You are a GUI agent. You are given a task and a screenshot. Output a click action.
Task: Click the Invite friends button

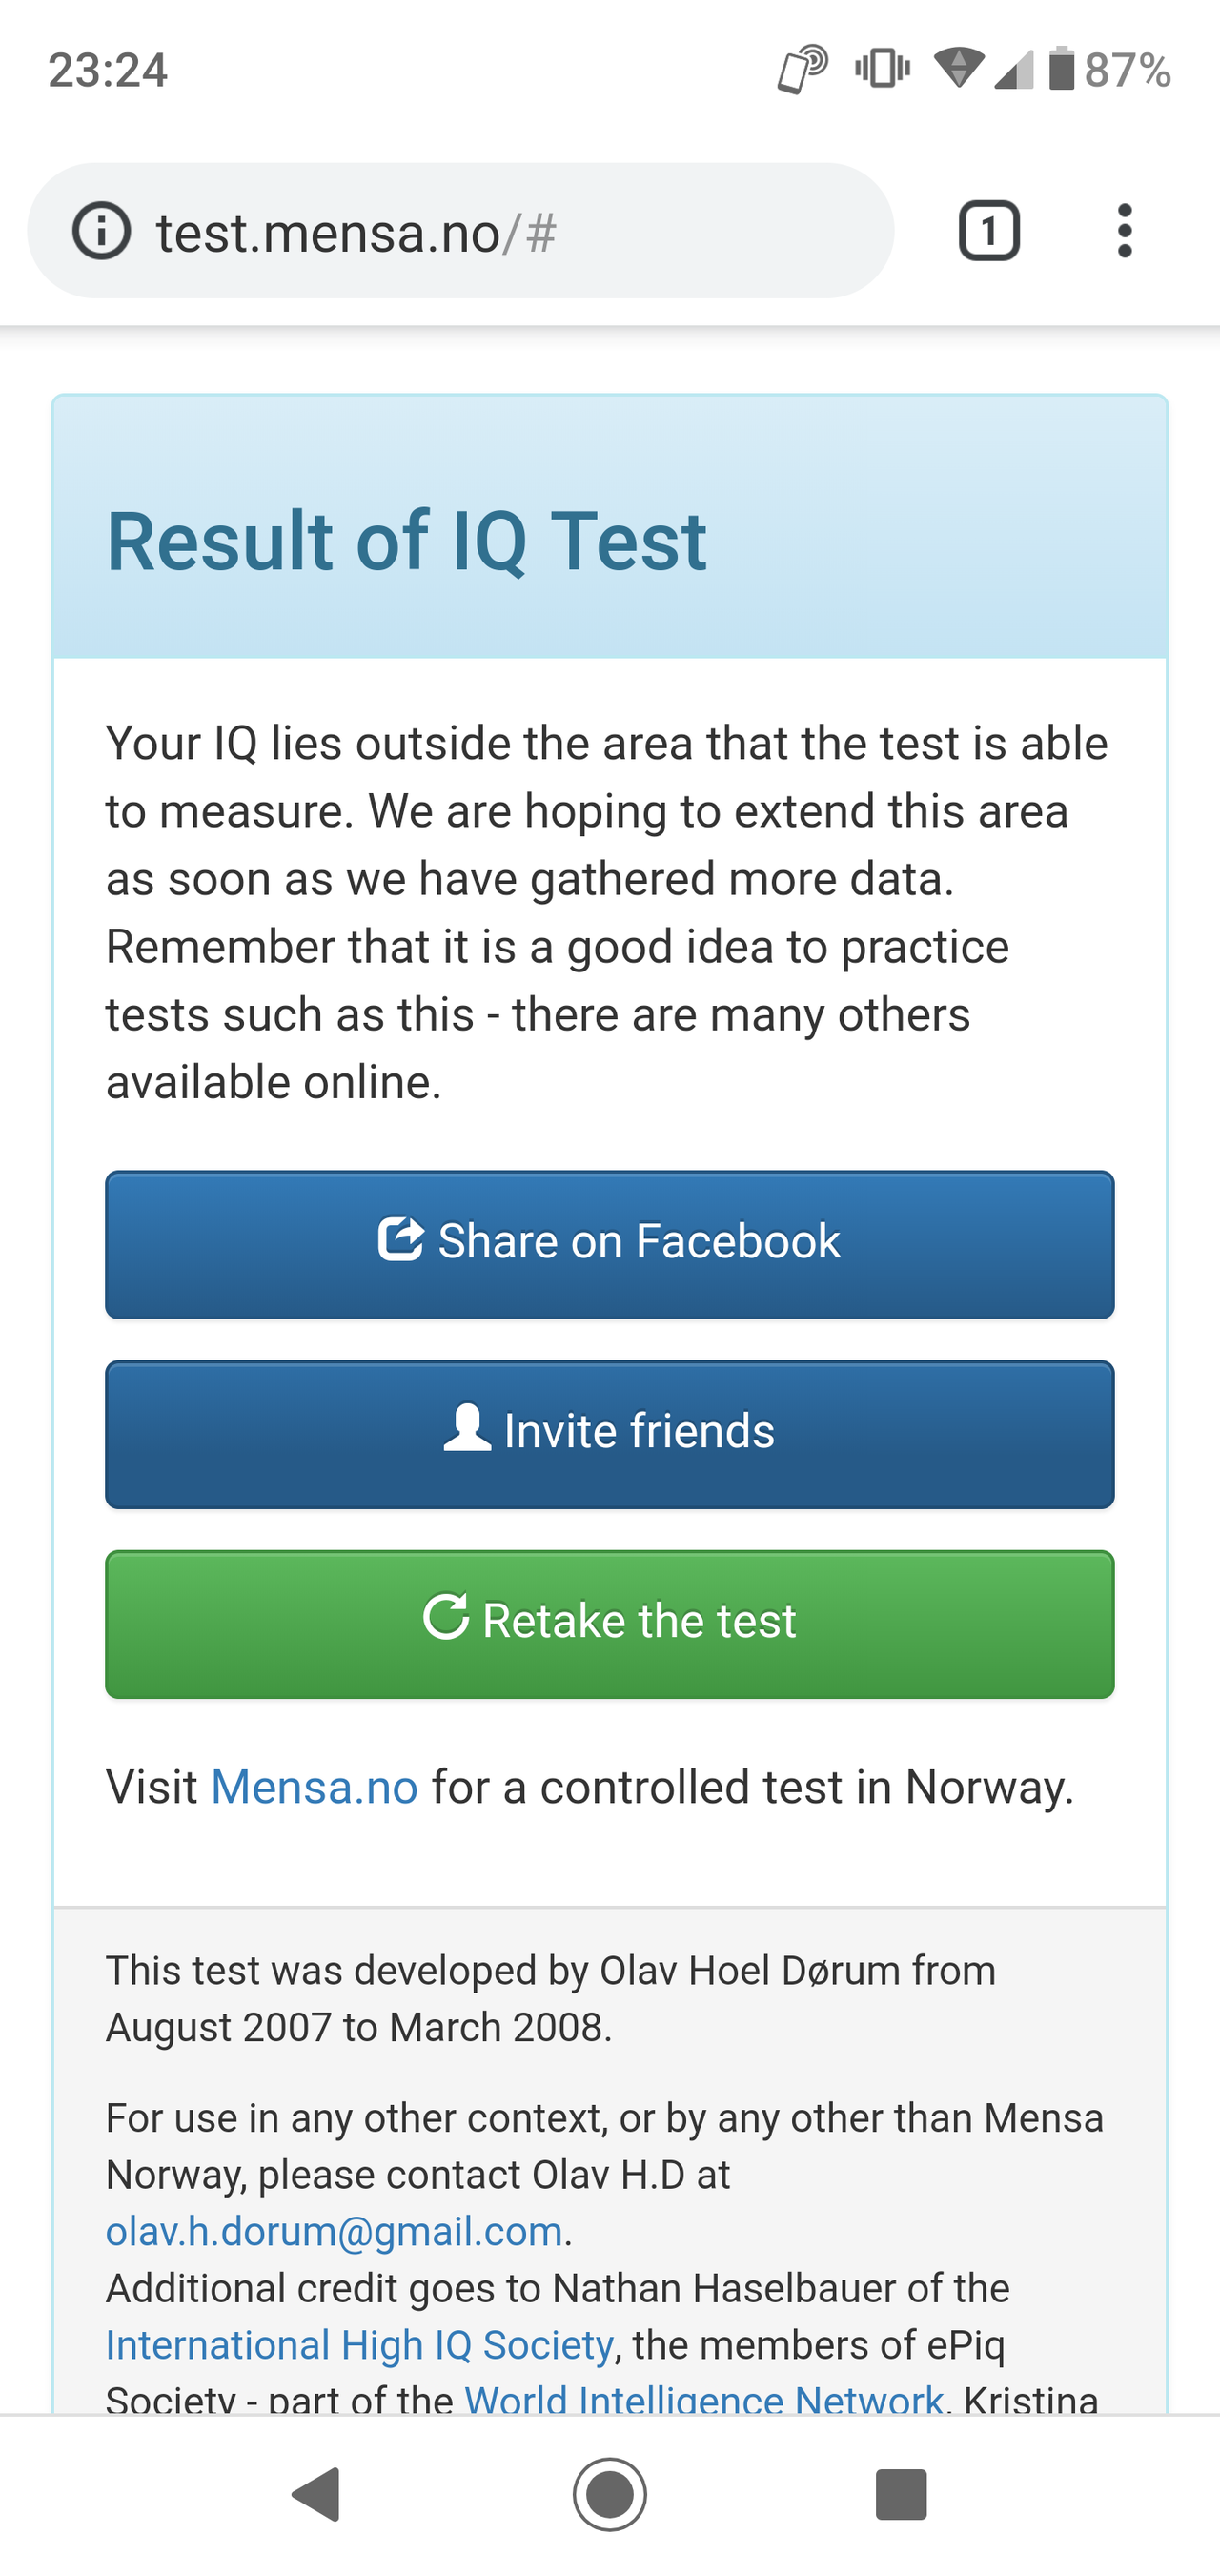(610, 1434)
